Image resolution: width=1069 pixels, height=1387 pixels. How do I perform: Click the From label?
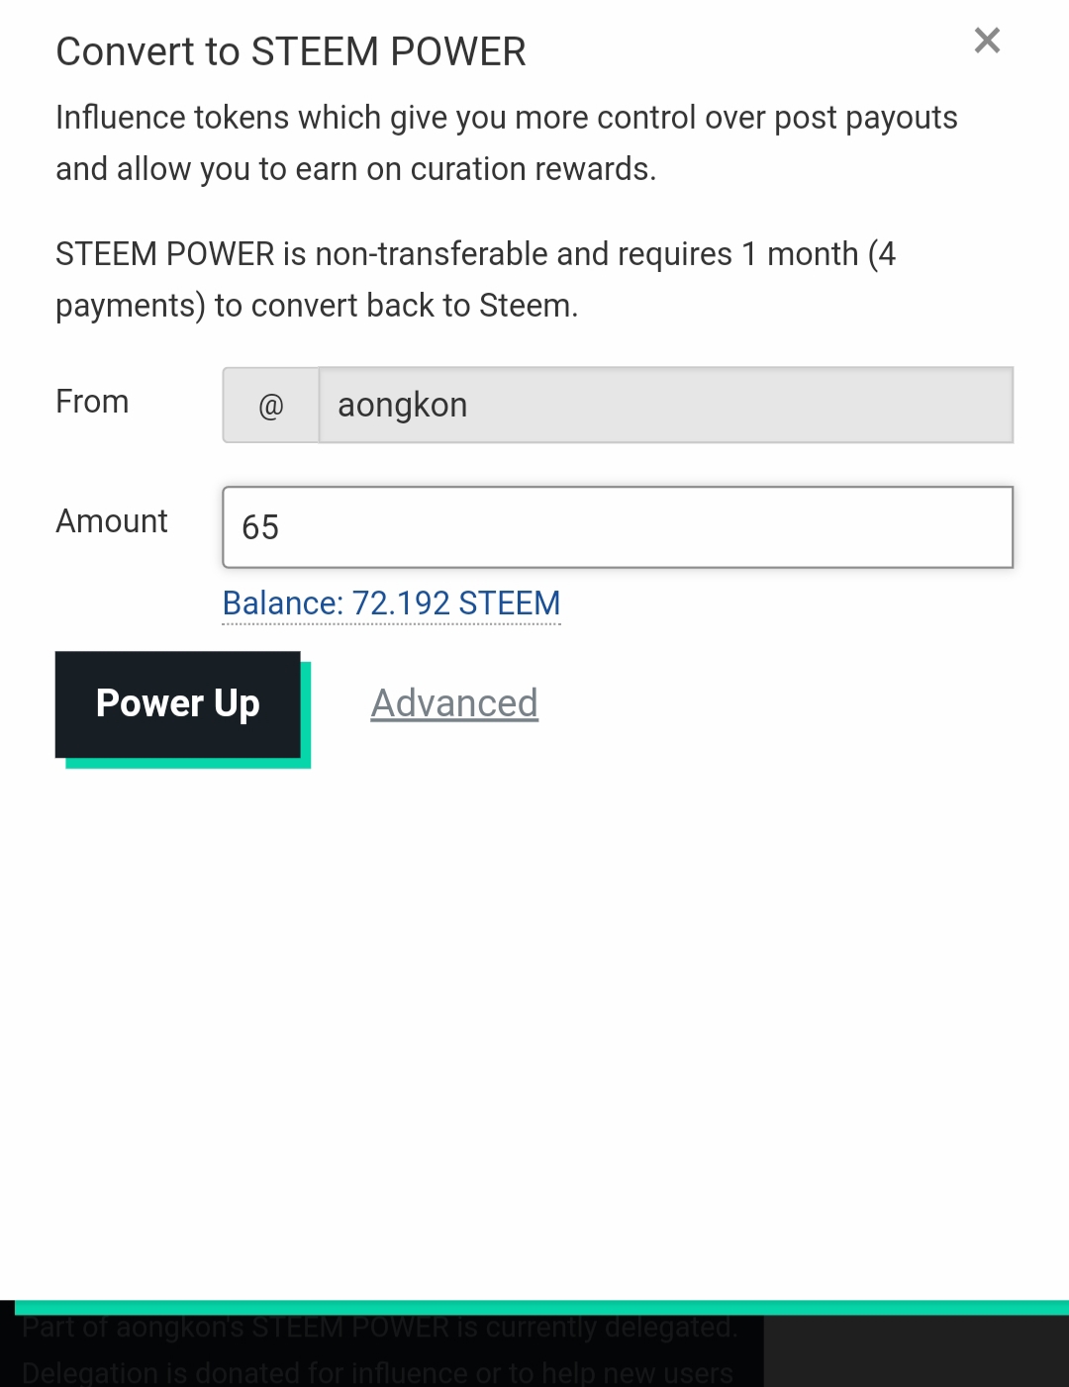[92, 402]
